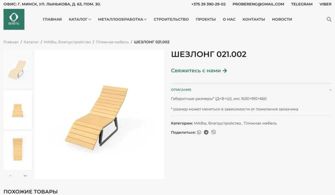Share via the Telegram icon
The image size is (335, 195).
206,132
